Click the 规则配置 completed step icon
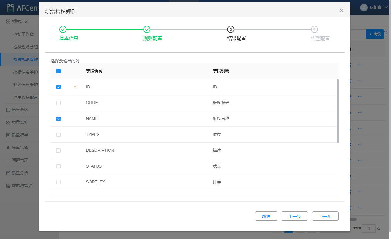The width and height of the screenshot is (391, 239). coord(147,29)
